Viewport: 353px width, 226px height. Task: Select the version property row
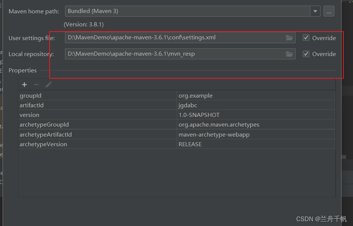98,115
